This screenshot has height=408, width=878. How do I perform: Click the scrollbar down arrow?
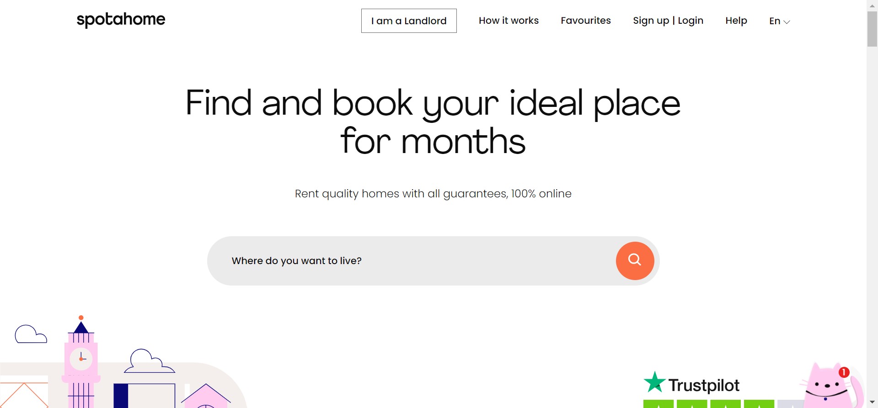(x=872, y=403)
